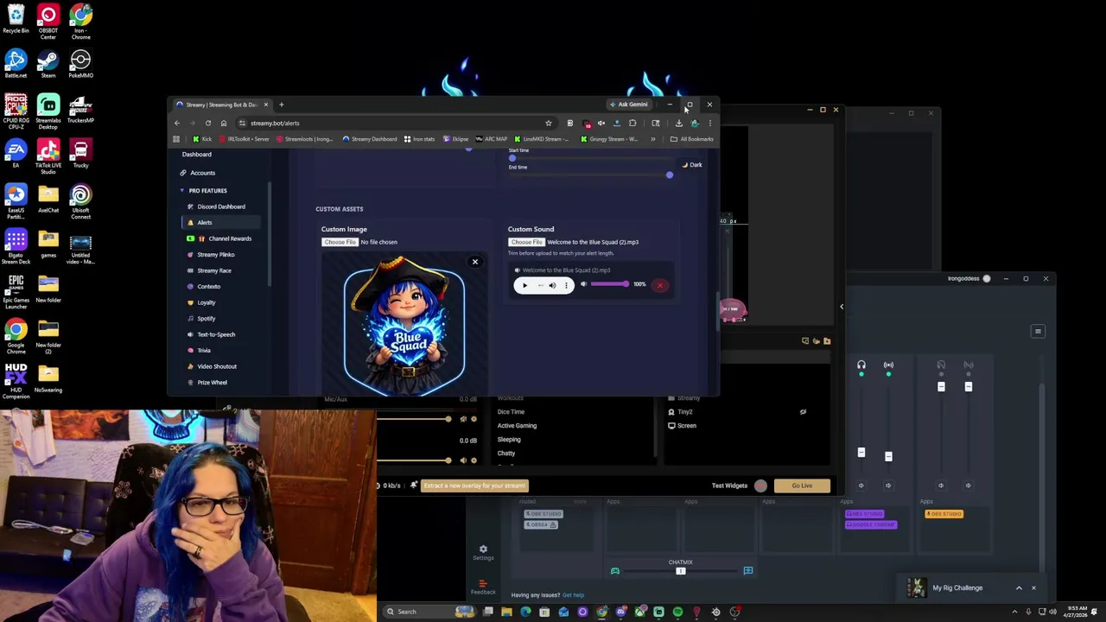Choose File for Custom Sound

click(x=526, y=242)
